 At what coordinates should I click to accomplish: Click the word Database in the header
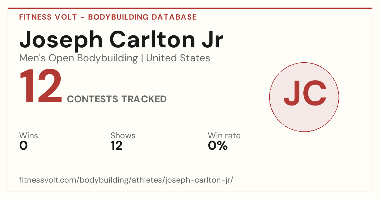(x=174, y=17)
